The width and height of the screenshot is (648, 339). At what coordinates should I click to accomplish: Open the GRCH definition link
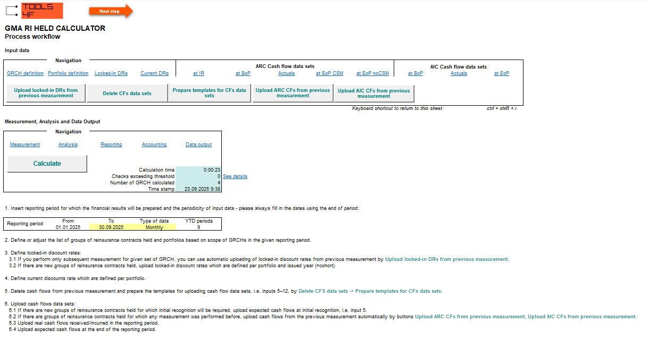click(25, 73)
